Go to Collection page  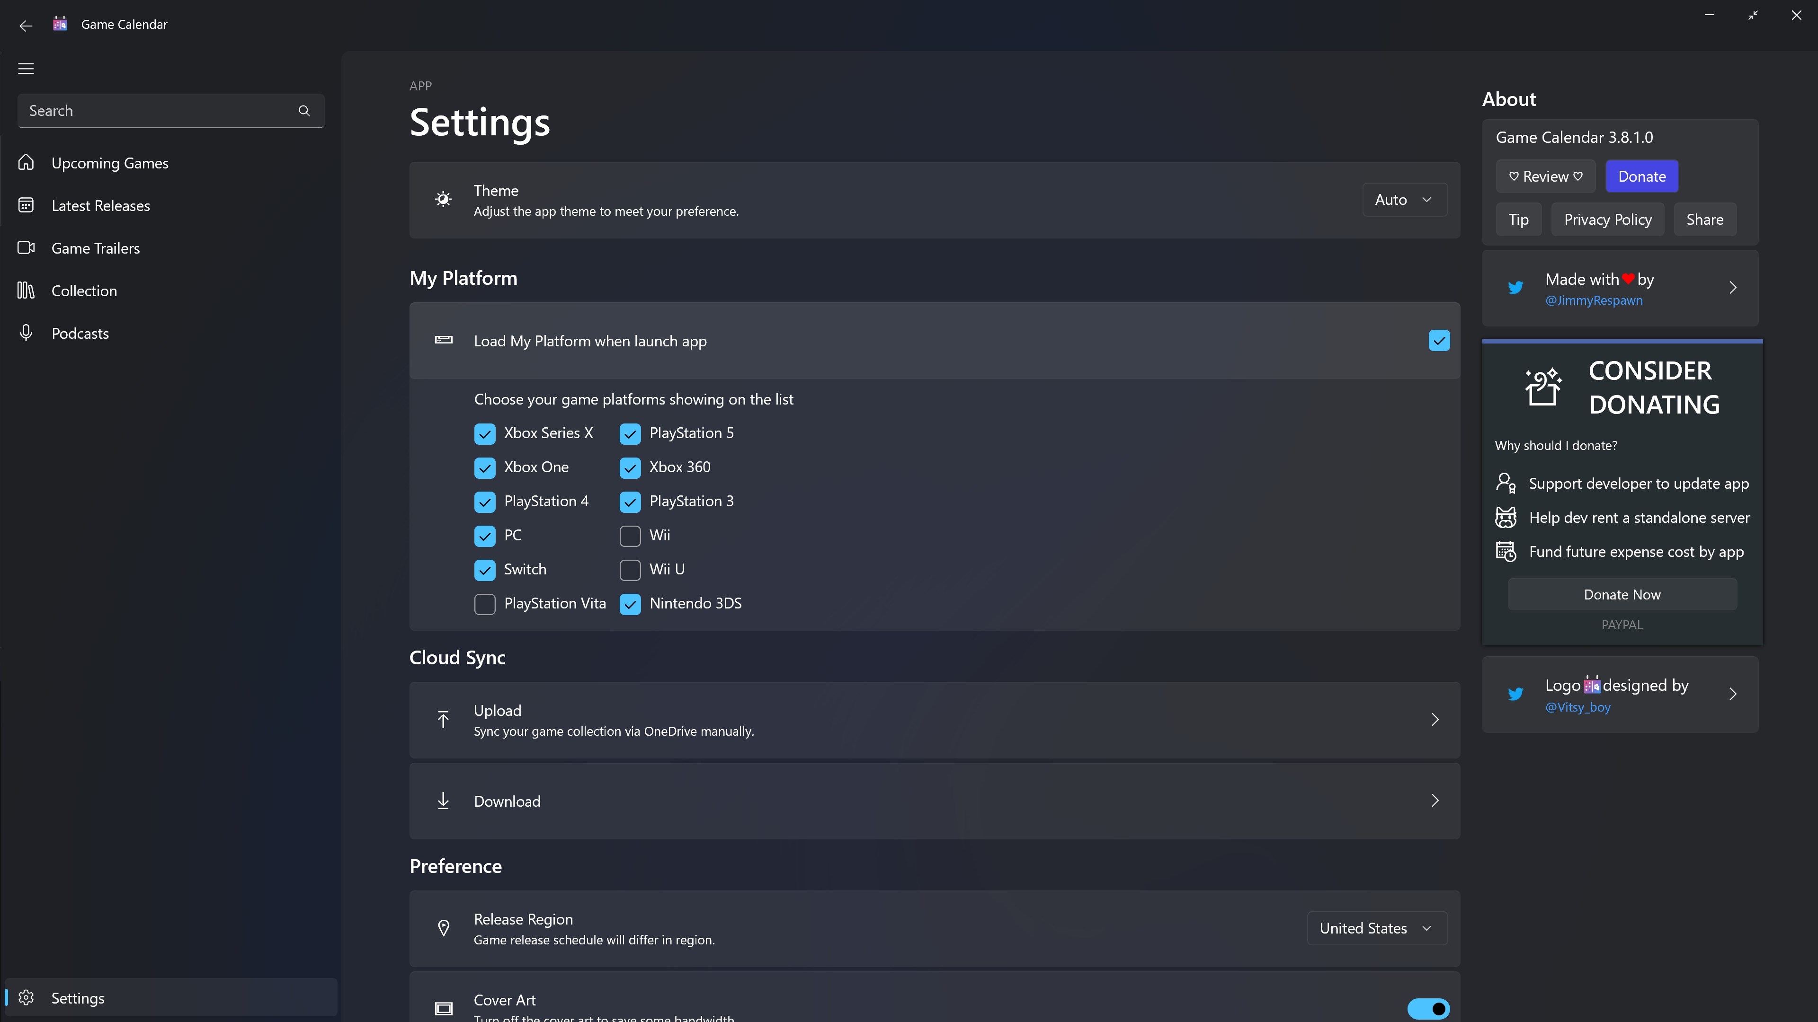click(x=84, y=291)
